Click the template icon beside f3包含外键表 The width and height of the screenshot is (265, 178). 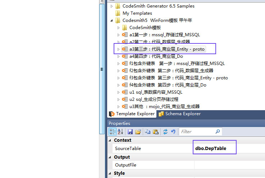tap(125, 78)
